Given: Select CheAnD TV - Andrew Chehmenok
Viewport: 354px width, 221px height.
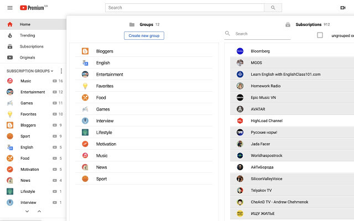Looking at the screenshot, I should (x=292, y=202).
